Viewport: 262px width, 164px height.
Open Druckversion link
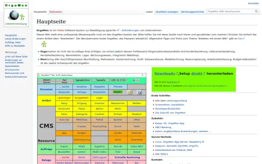pyautogui.click(x=12, y=70)
